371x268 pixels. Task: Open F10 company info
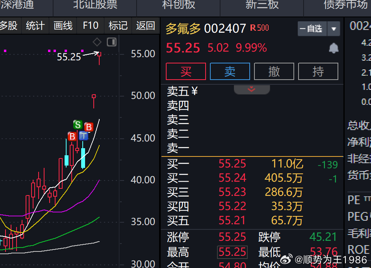91,26
